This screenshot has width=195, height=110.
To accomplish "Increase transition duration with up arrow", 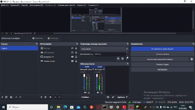I will click(127, 53).
